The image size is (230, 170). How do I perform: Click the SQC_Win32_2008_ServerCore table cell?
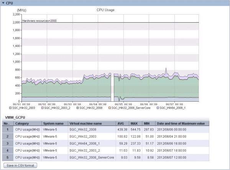(x=92, y=157)
